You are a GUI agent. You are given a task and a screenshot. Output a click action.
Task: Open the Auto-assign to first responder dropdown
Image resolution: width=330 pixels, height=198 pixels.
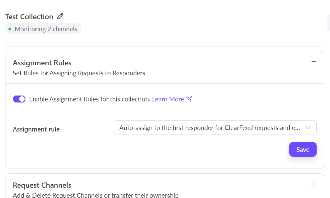[x=210, y=128]
